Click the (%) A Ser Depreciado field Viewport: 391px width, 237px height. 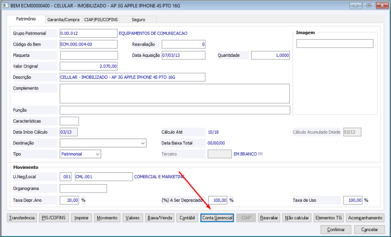coord(217,200)
